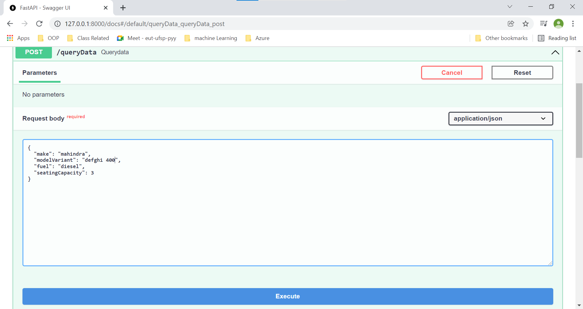This screenshot has width=583, height=309.
Task: Click the scrollbar down arrow
Action: point(579,305)
